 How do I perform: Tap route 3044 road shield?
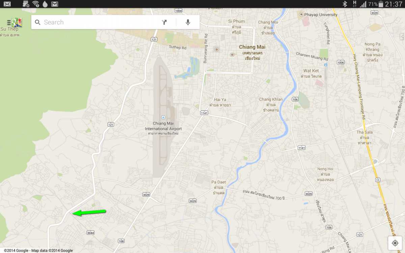90,233
